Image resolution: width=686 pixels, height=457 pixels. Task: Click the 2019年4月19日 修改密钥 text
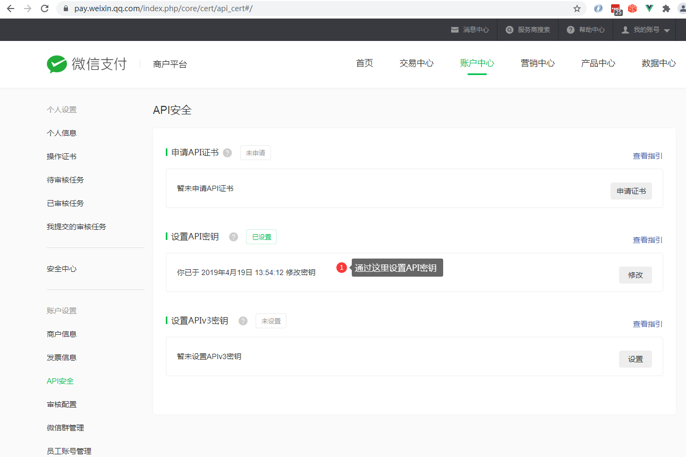coord(246,272)
